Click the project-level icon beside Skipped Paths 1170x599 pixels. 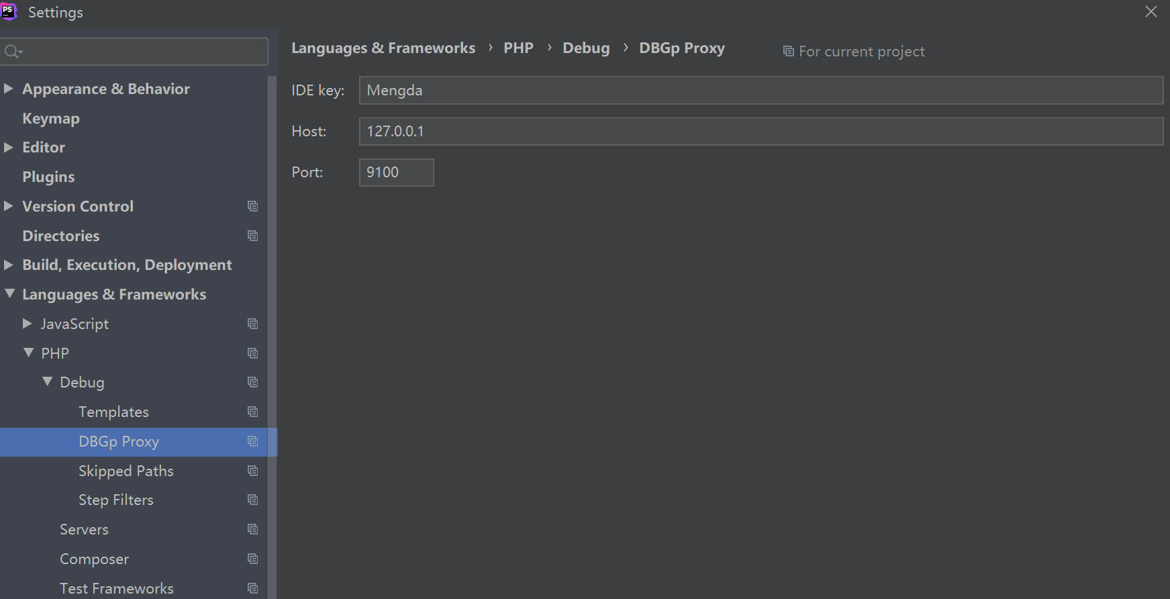[x=252, y=471]
